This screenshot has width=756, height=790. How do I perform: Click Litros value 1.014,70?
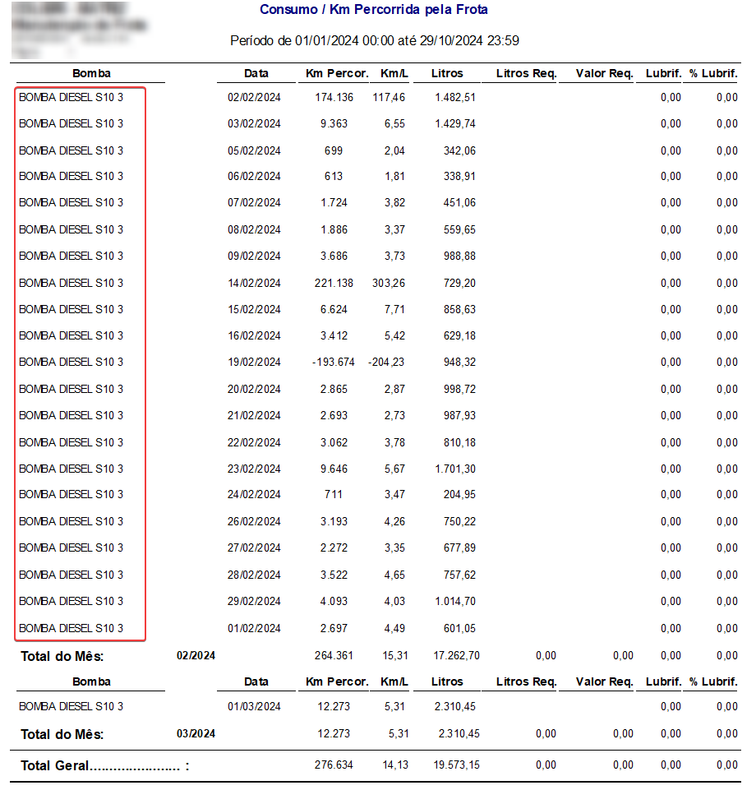click(x=454, y=602)
